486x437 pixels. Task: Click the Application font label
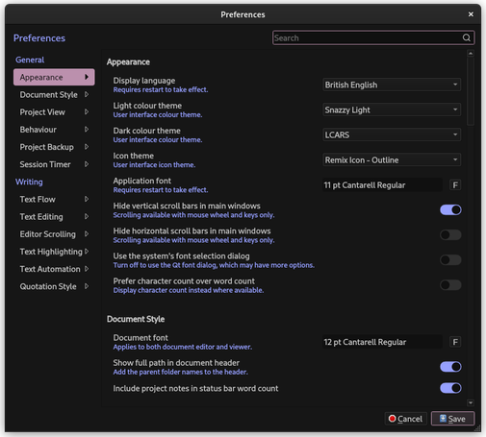pos(142,181)
